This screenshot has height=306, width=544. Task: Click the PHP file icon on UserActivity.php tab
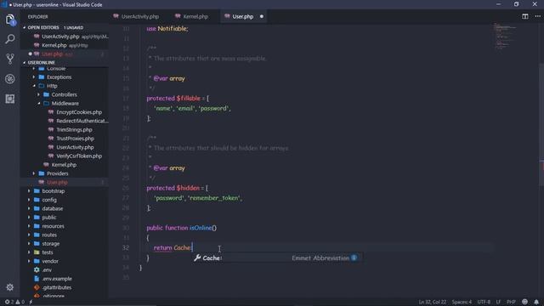116,16
